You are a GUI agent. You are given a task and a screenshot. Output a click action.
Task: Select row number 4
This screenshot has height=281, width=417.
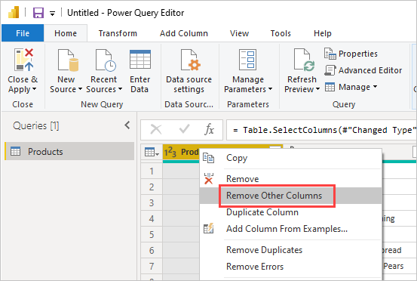(152, 218)
